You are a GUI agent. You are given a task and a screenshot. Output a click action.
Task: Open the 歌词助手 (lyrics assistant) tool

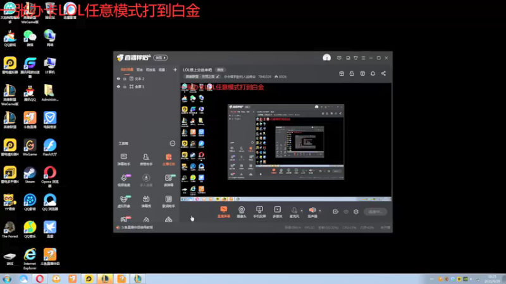pos(168,201)
